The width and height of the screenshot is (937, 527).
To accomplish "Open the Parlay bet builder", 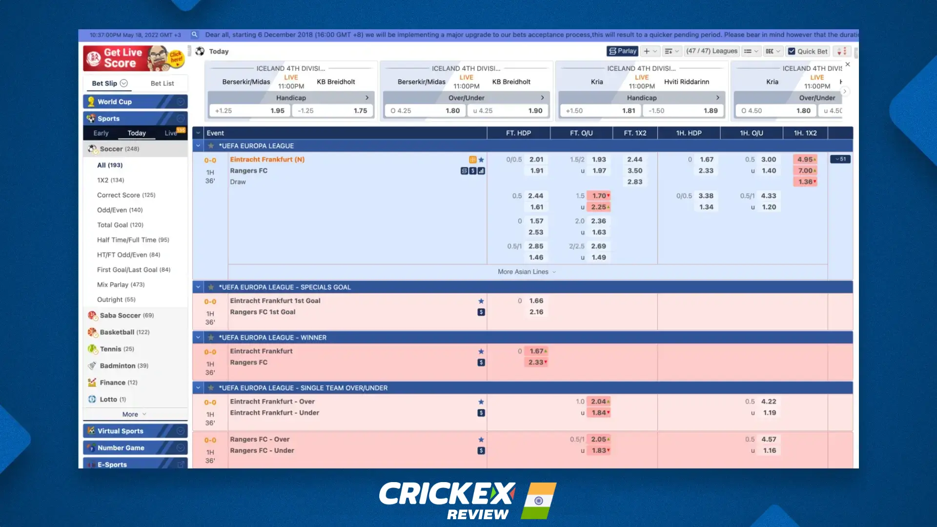I will point(622,51).
